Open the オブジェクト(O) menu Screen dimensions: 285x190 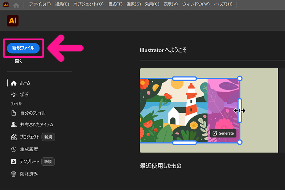click(88, 4)
